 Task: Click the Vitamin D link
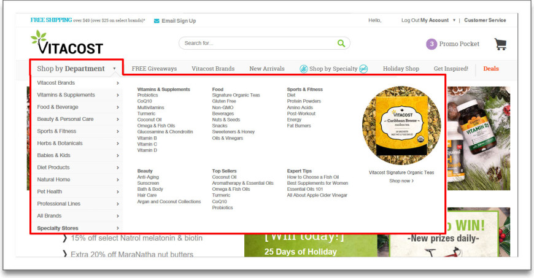click(147, 150)
